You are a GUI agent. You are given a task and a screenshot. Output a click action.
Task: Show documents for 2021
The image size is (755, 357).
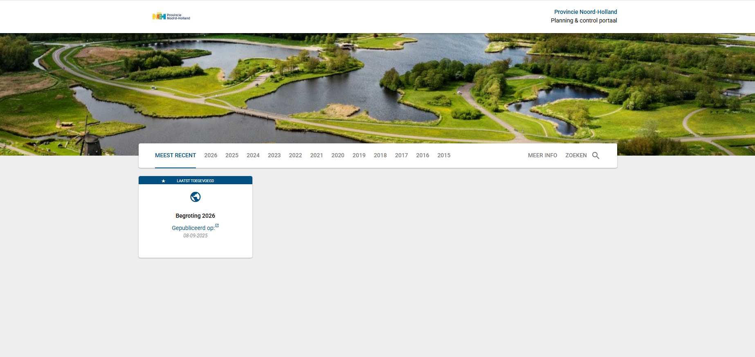coord(317,156)
